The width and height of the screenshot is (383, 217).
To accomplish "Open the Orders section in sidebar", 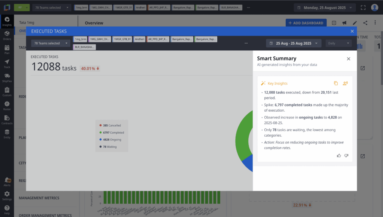I will (7, 35).
